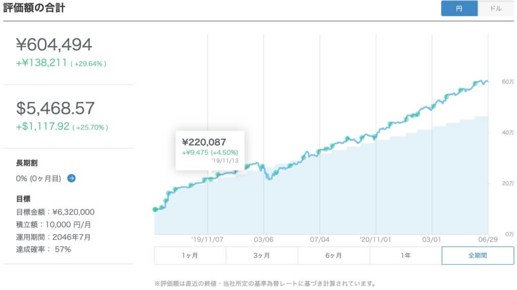Open the 長期割 details arrow icon
This screenshot has height=290, width=517.
(x=71, y=178)
